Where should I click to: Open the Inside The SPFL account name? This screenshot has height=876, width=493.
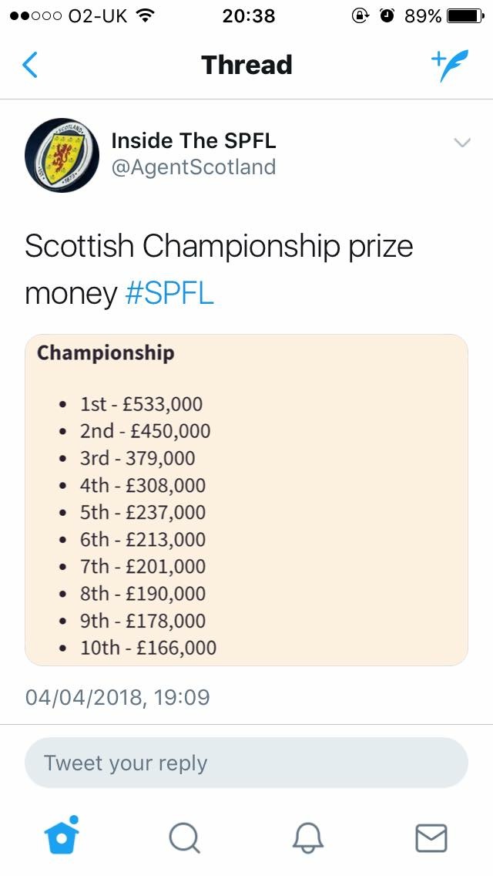(194, 141)
